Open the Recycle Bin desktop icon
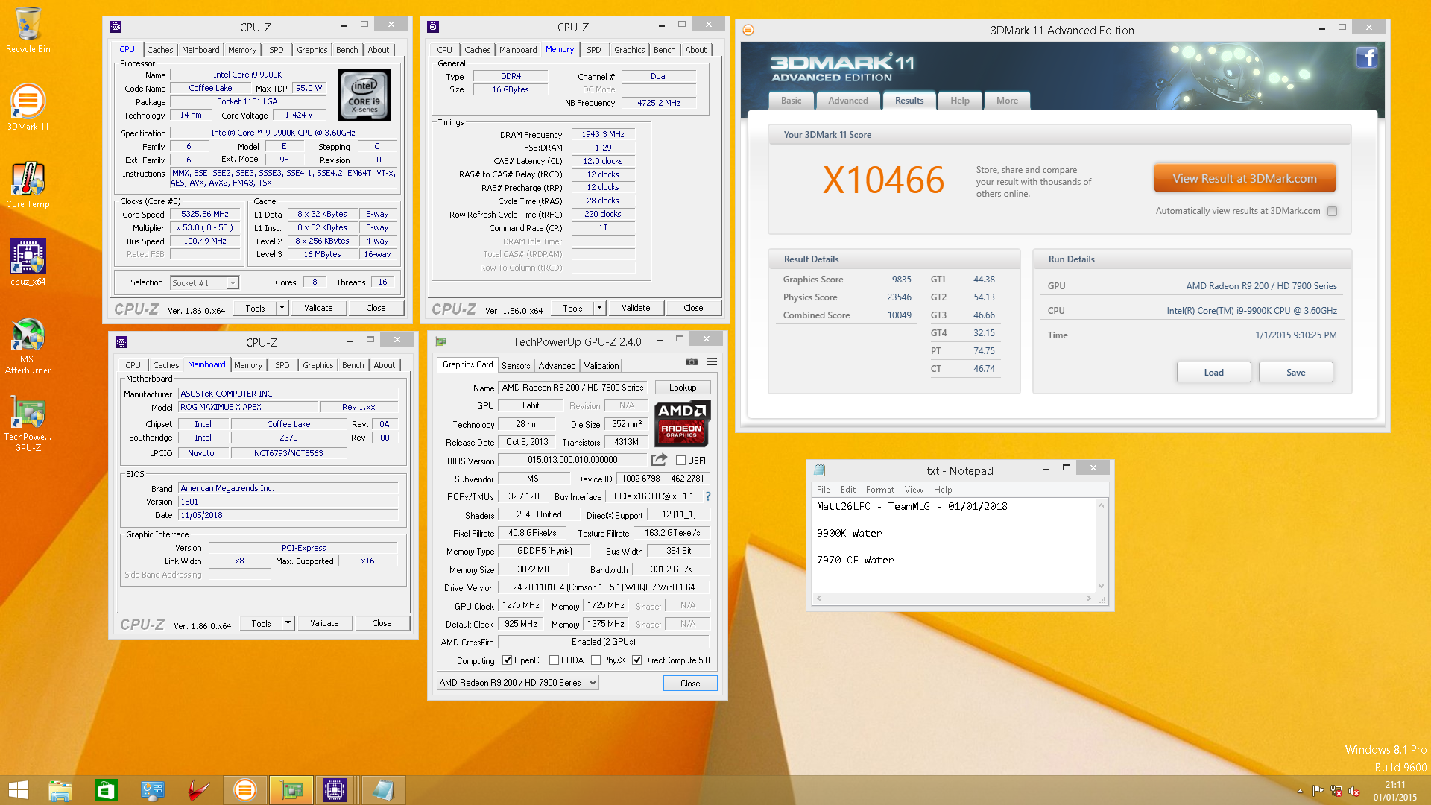The height and width of the screenshot is (805, 1431). (28, 30)
